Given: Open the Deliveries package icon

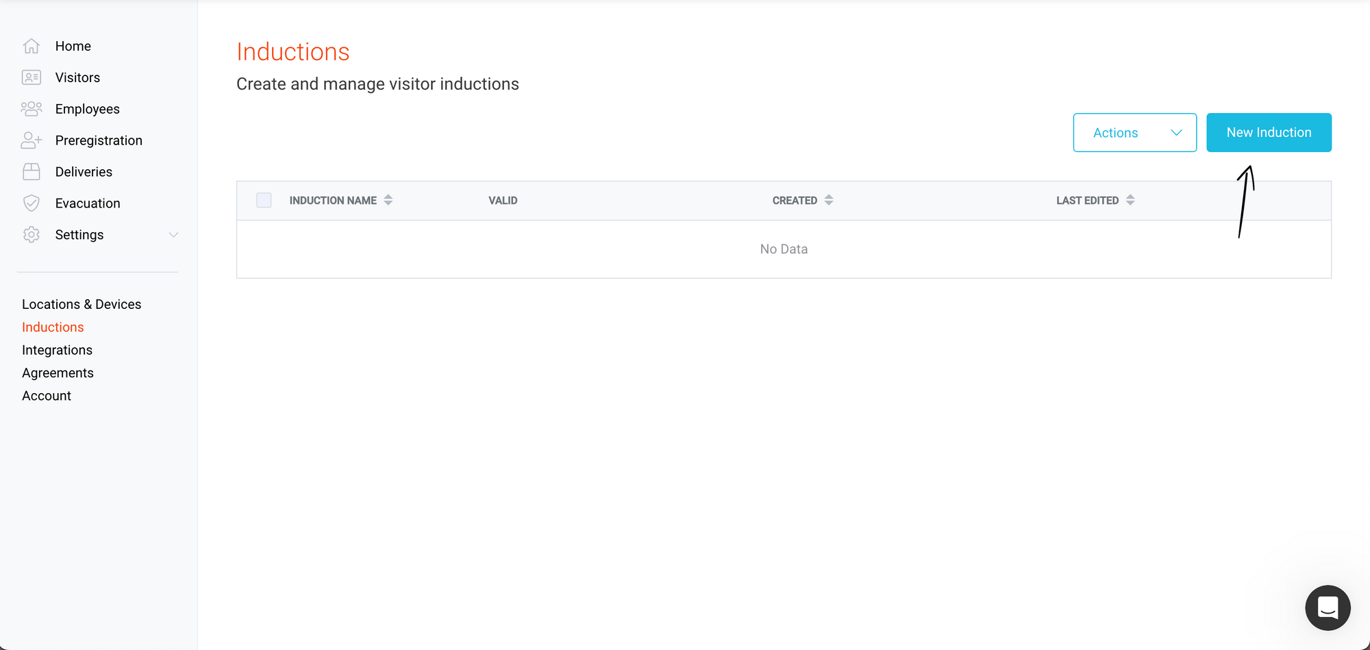Looking at the screenshot, I should click(x=32, y=171).
